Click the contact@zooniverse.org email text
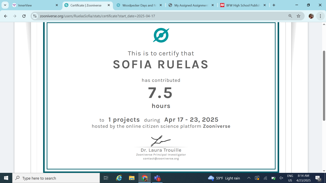The width and height of the screenshot is (326, 183). 161,159
